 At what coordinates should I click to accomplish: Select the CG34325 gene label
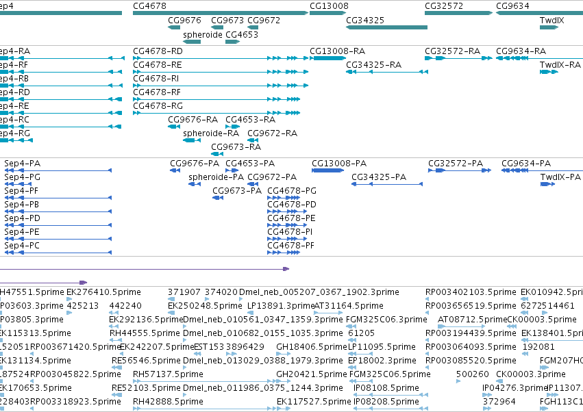point(365,21)
